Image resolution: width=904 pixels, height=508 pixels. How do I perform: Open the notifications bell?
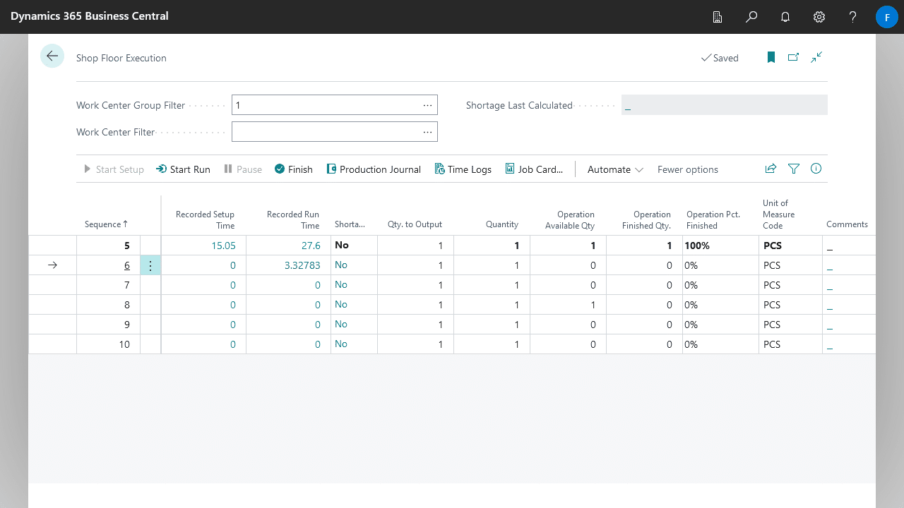pyautogui.click(x=785, y=16)
